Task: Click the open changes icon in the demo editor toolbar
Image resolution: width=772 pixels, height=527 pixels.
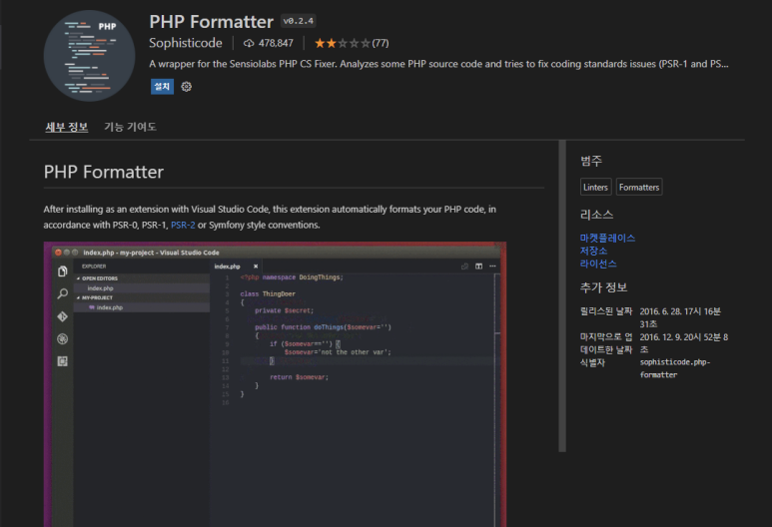Action: pyautogui.click(x=464, y=266)
